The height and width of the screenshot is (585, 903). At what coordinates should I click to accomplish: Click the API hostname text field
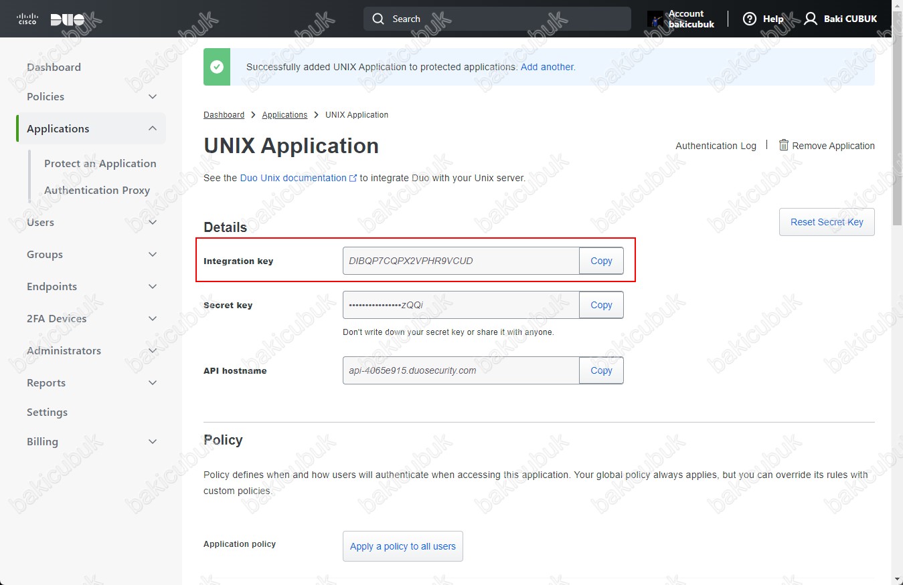click(461, 370)
